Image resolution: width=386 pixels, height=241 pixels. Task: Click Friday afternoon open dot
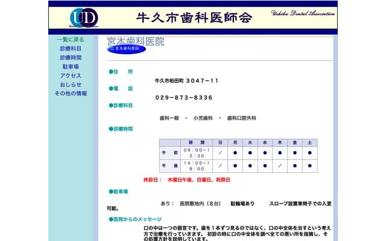click(x=295, y=166)
